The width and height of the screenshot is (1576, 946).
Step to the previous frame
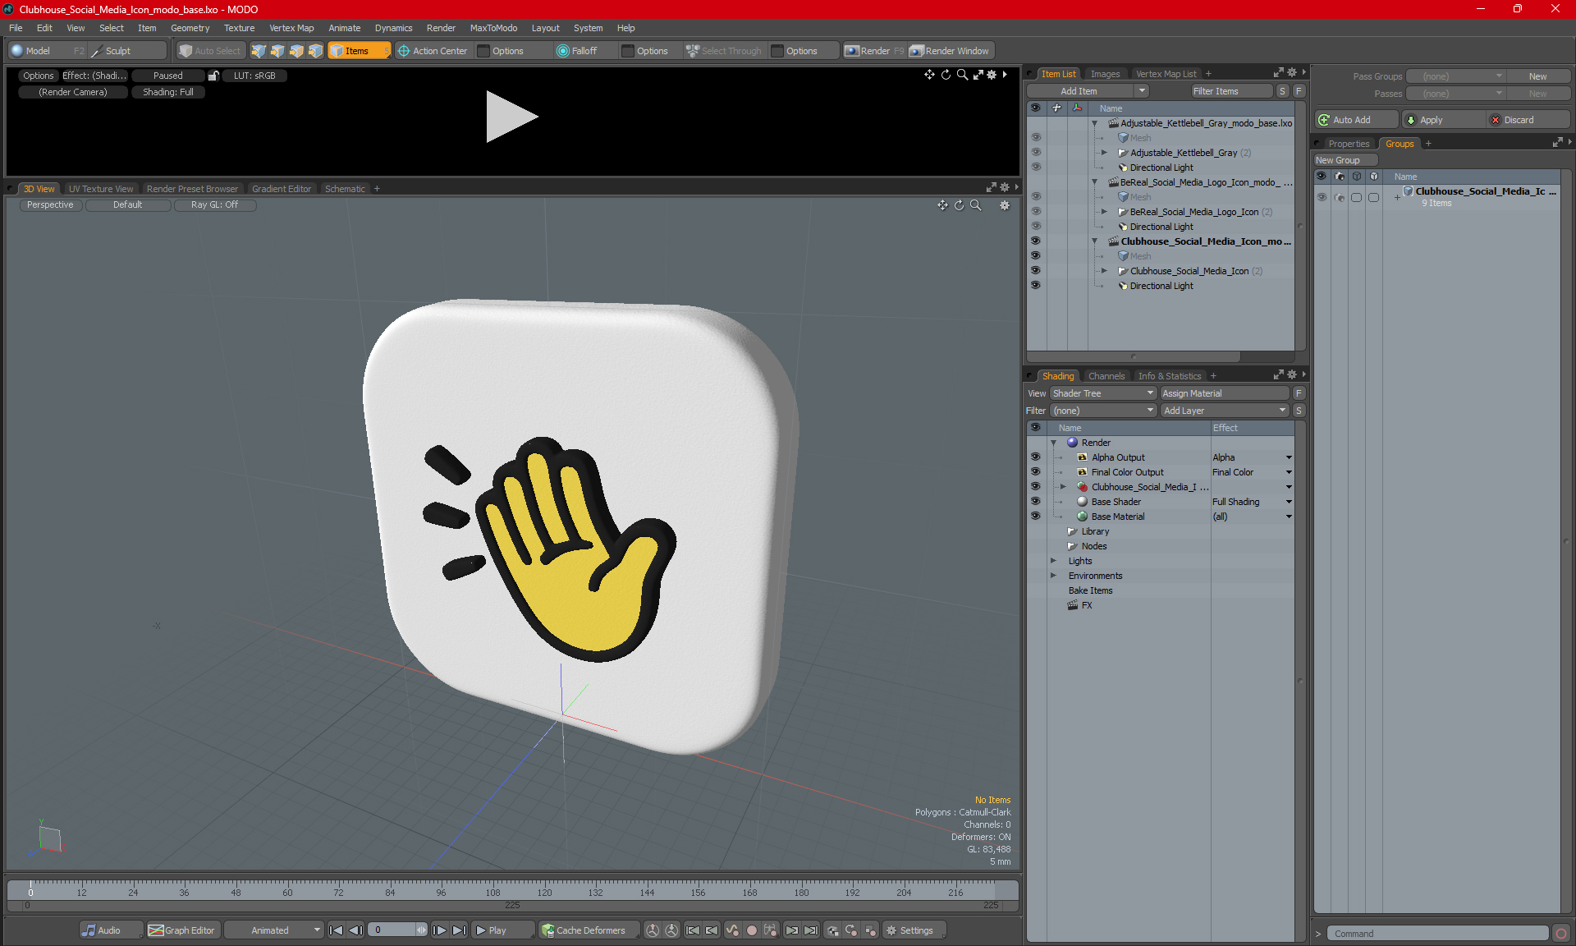(355, 930)
